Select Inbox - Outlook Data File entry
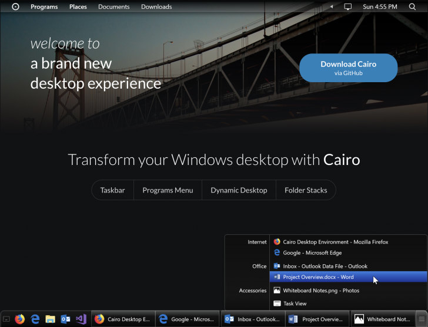Image resolution: width=428 pixels, height=327 pixels. click(348, 266)
